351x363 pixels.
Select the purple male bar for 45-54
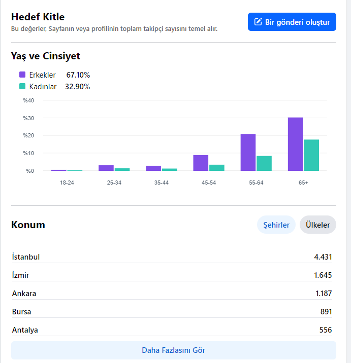pos(201,163)
